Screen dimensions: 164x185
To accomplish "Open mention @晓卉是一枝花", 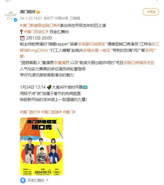I will (97, 50).
